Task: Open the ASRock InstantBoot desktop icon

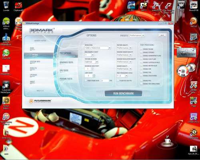Action: pos(6,39)
